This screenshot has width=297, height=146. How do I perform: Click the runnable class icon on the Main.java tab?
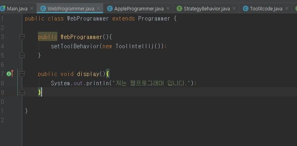pyautogui.click(x=3, y=8)
